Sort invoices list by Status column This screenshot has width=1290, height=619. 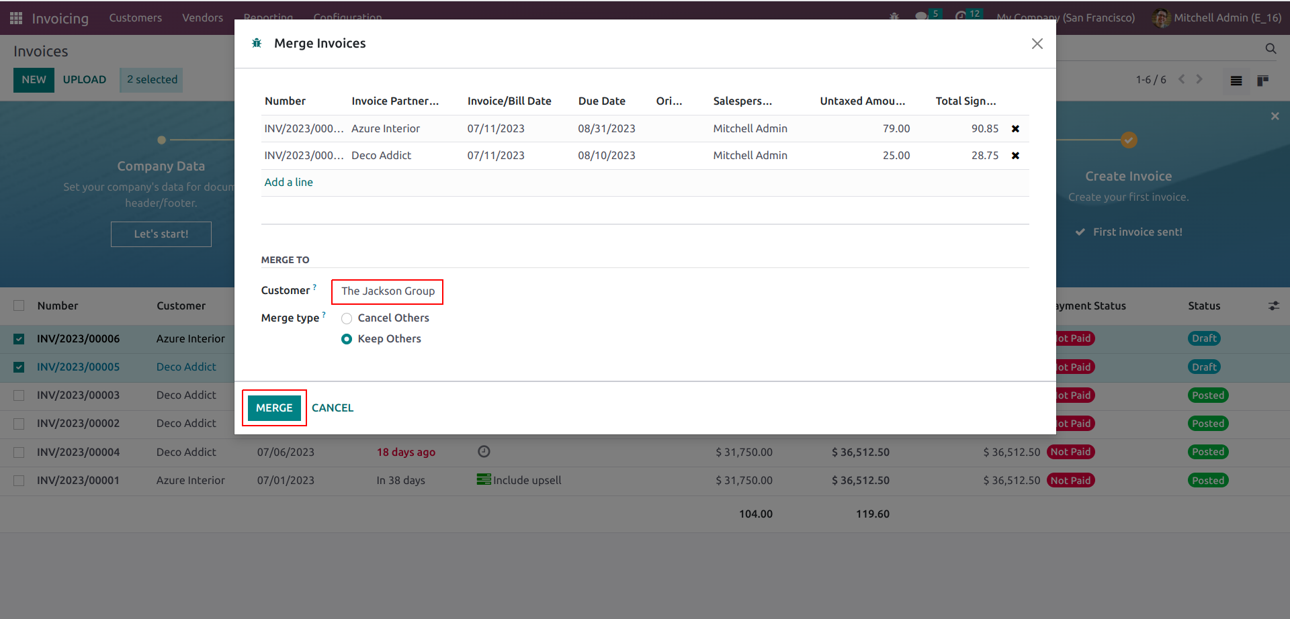(x=1204, y=306)
